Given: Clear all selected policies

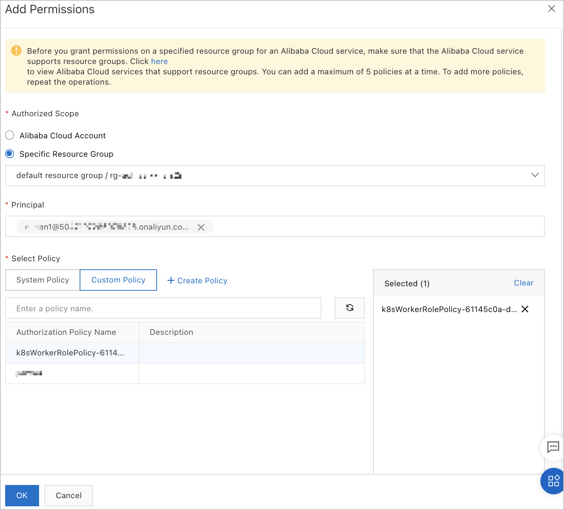Looking at the screenshot, I should (523, 283).
